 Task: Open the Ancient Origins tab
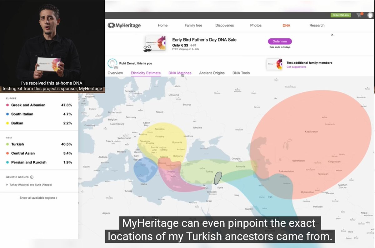point(212,73)
